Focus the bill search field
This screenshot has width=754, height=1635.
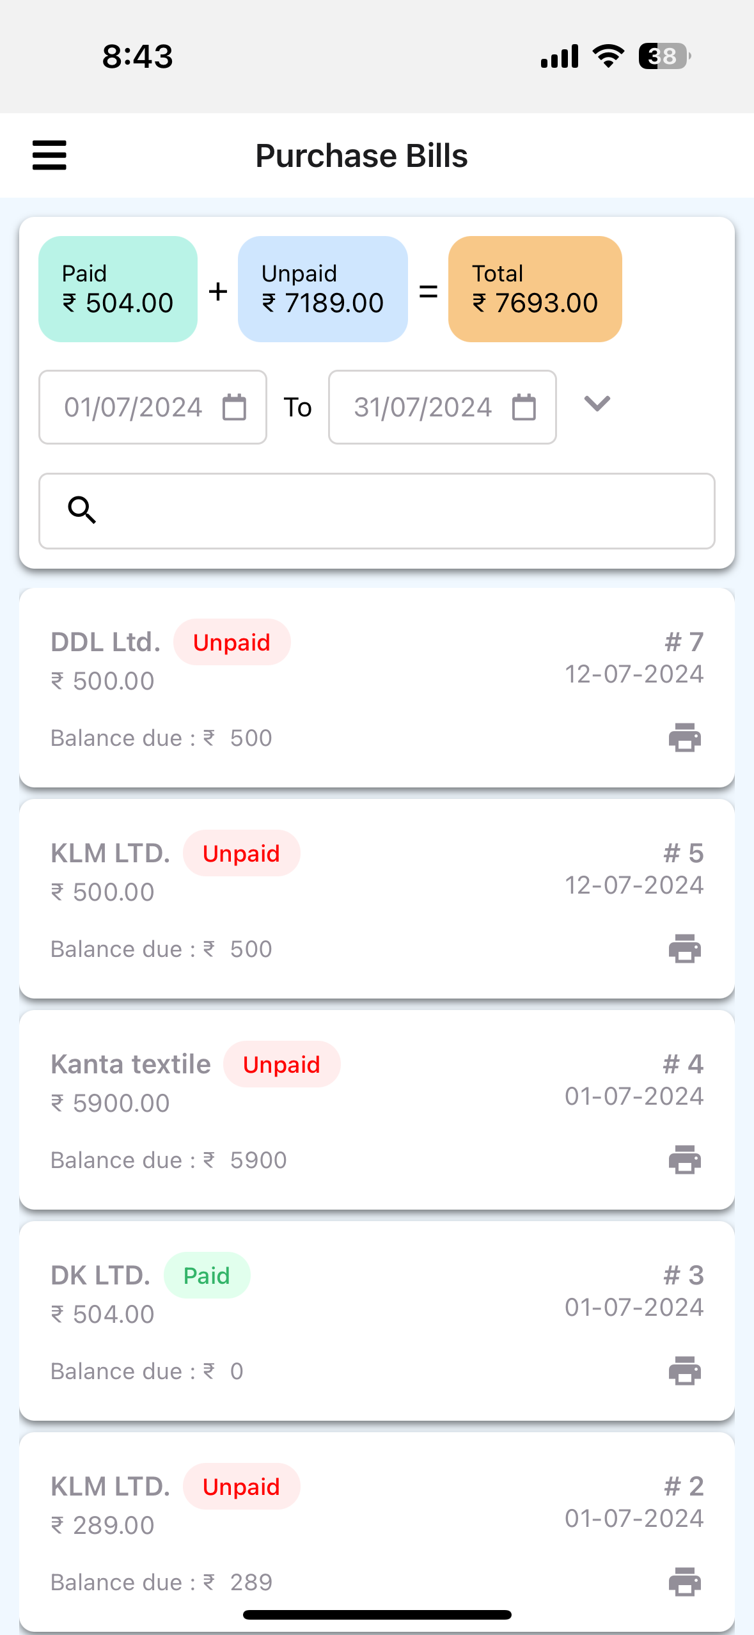(377, 511)
